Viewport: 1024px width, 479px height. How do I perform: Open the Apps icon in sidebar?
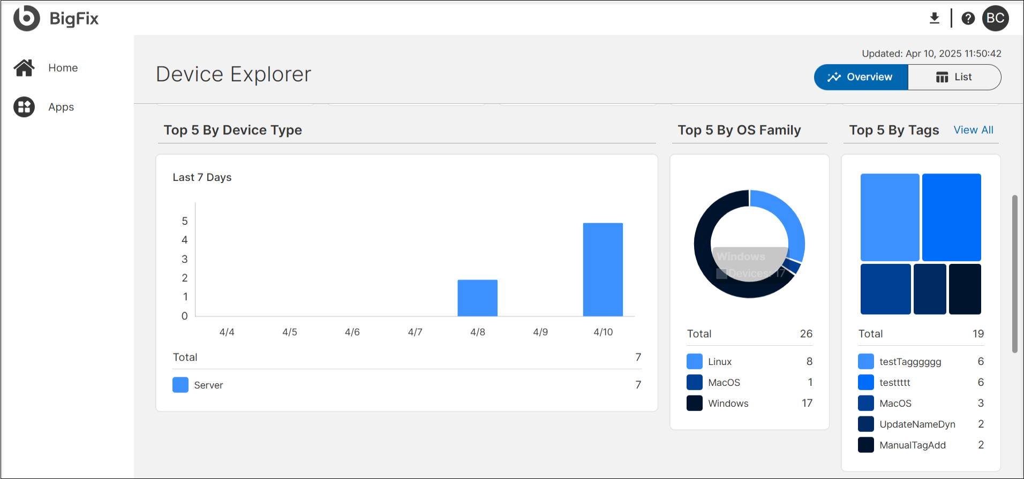pos(24,107)
